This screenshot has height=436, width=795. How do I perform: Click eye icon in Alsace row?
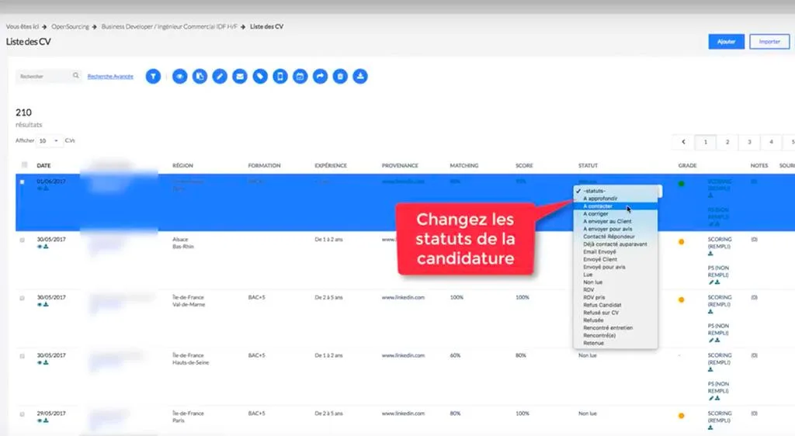pyautogui.click(x=40, y=247)
